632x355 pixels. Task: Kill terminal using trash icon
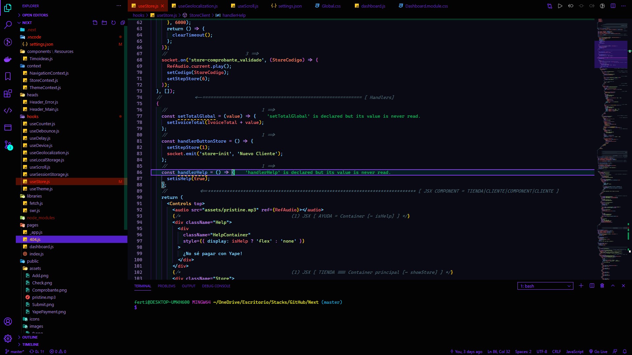click(602, 286)
